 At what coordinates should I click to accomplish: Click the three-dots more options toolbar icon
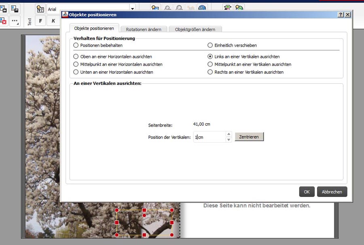pos(15,21)
